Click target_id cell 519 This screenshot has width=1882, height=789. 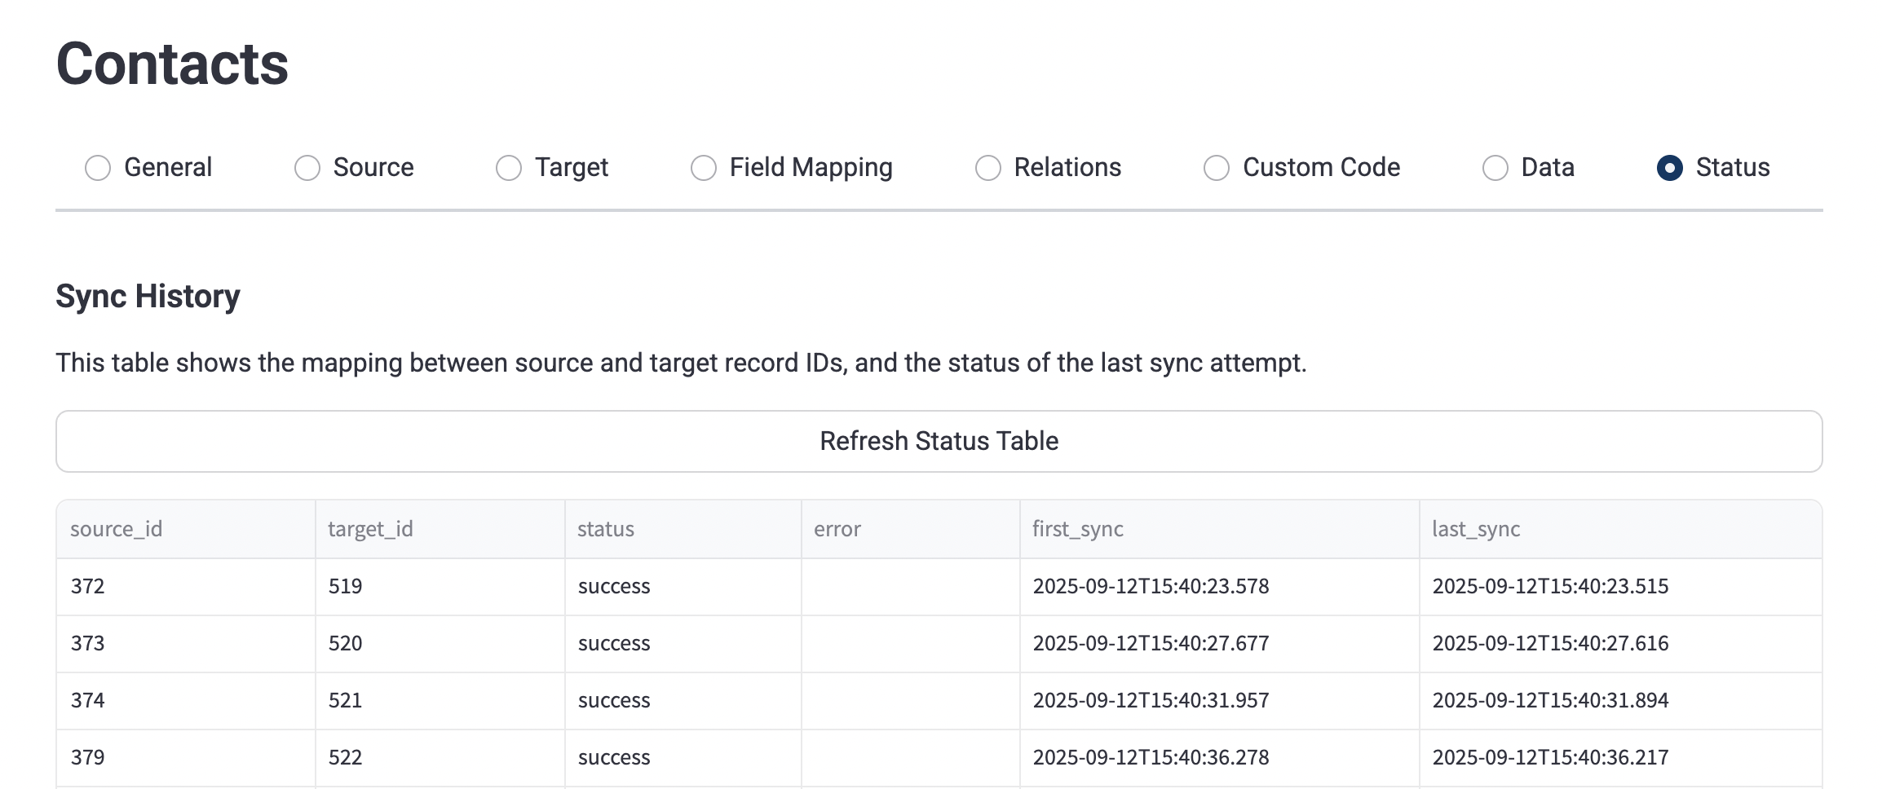coord(440,587)
